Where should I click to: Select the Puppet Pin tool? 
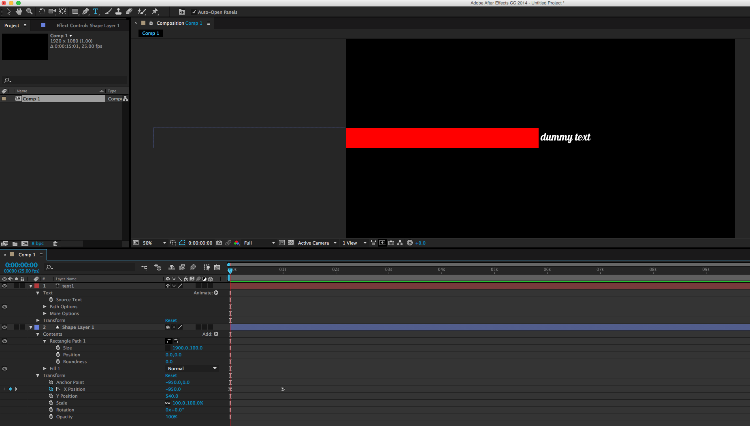[x=155, y=11]
